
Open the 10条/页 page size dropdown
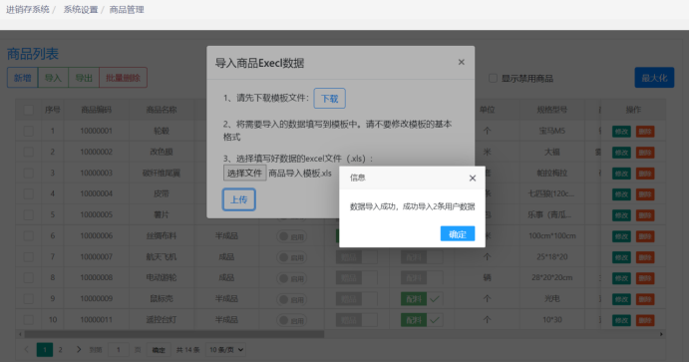(x=226, y=350)
